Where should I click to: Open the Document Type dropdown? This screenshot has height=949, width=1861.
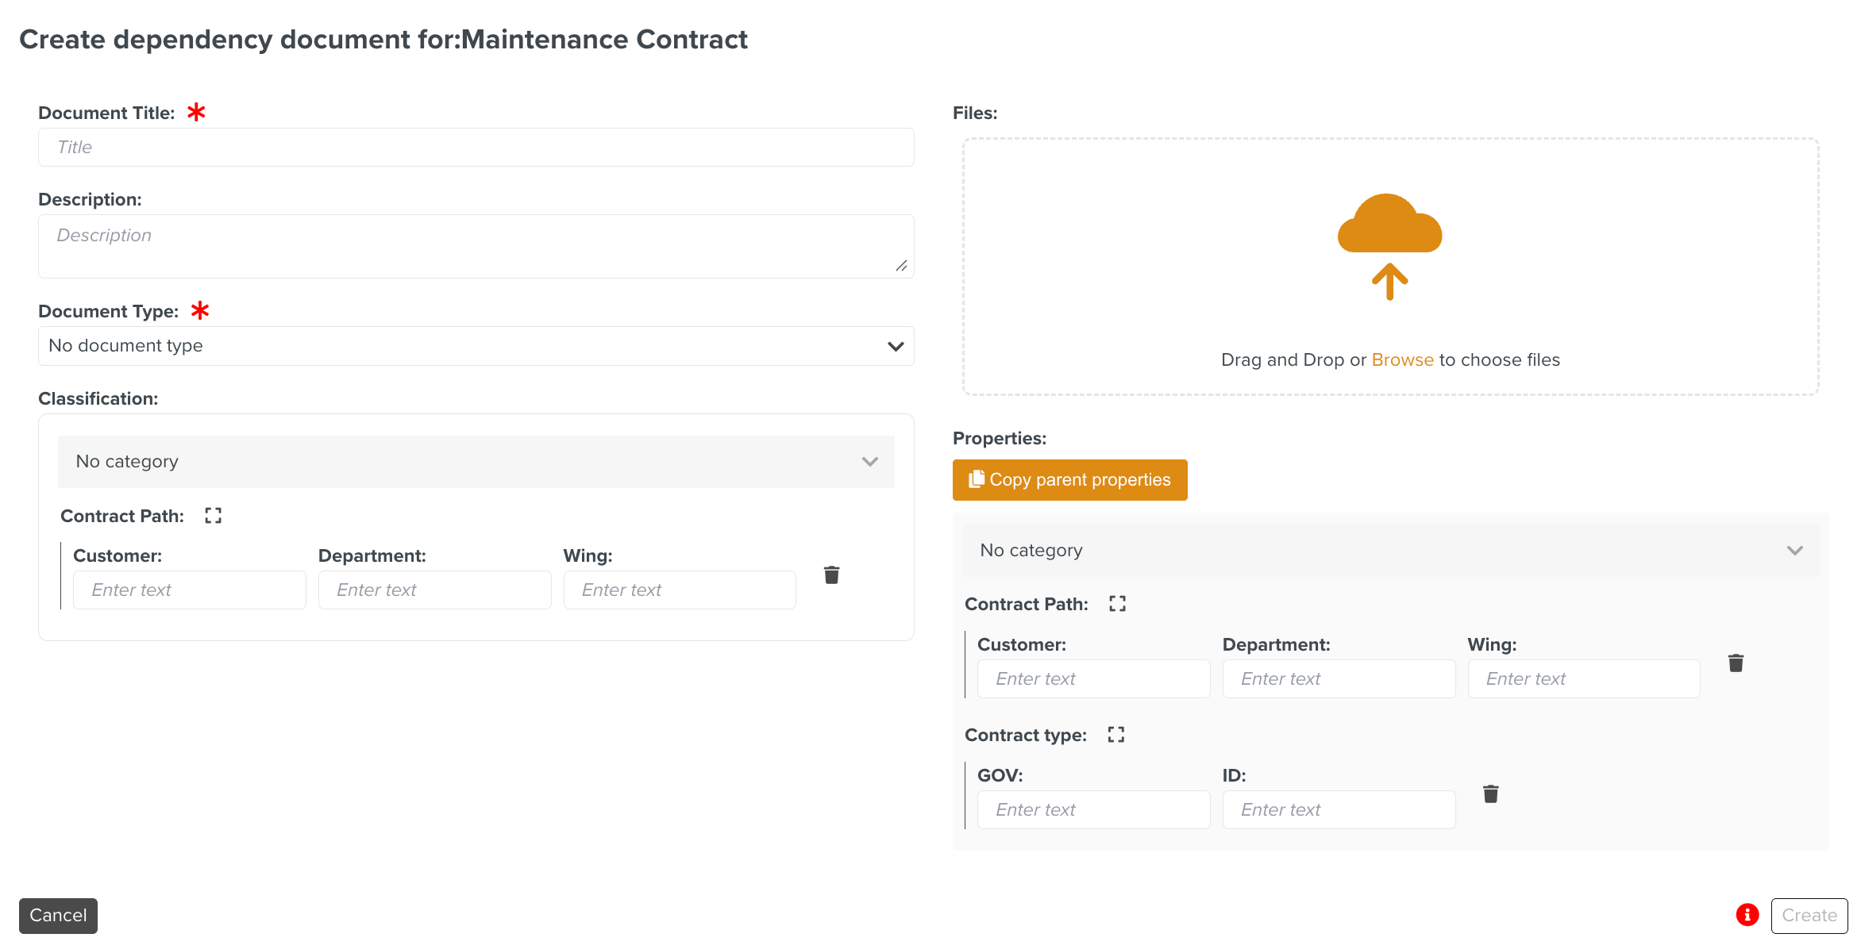[476, 346]
